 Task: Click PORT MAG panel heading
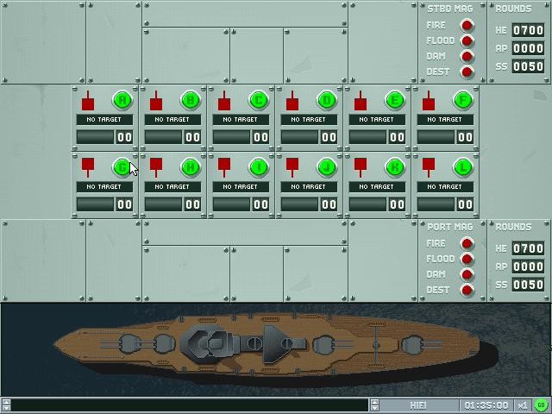tap(450, 227)
